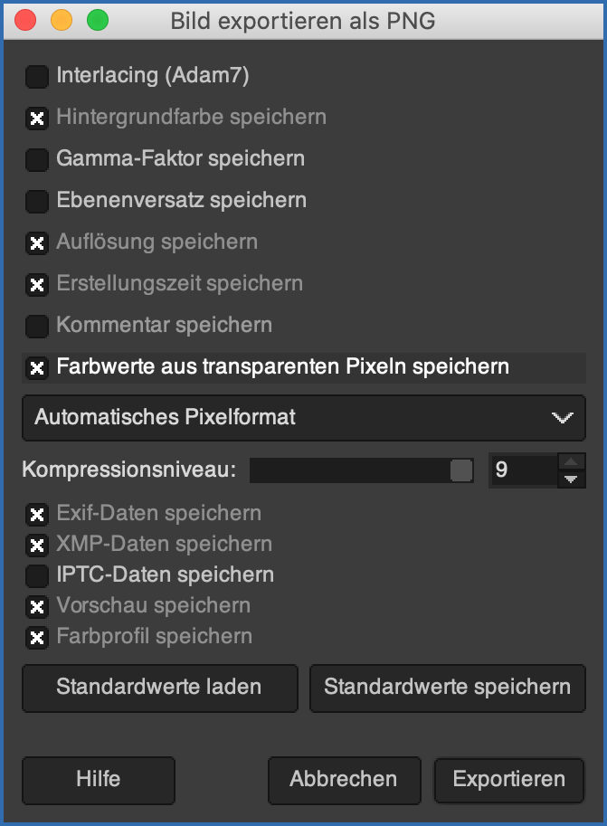Enable IPTC-Daten speichern
The height and width of the screenshot is (826, 607).
[x=36, y=576]
